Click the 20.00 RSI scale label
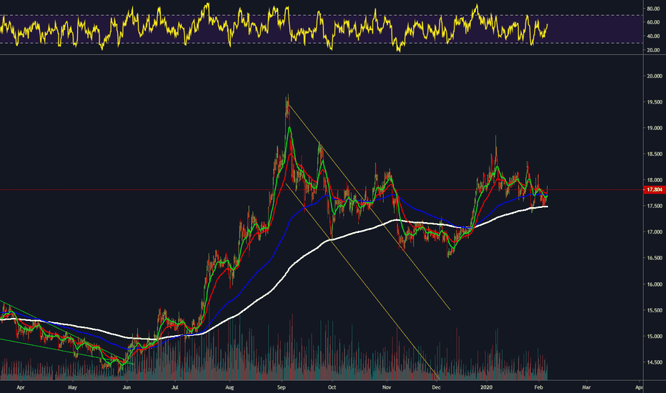Image resolution: width=666 pixels, height=393 pixels. (x=653, y=50)
